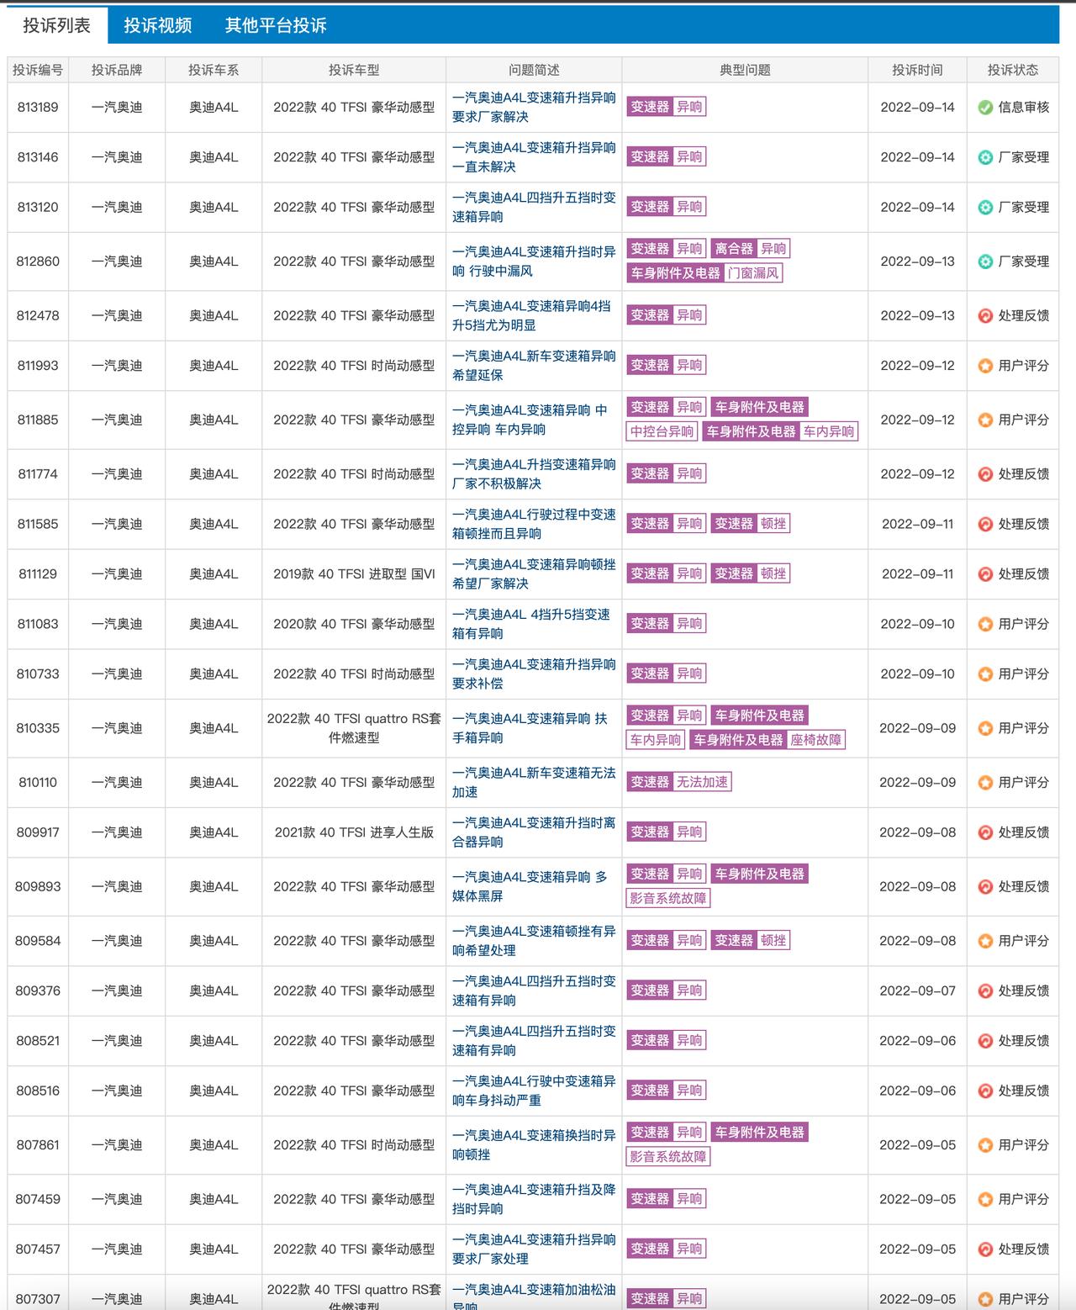Click the 变速器 顿挫 tag in row 809584

pyautogui.click(x=751, y=941)
